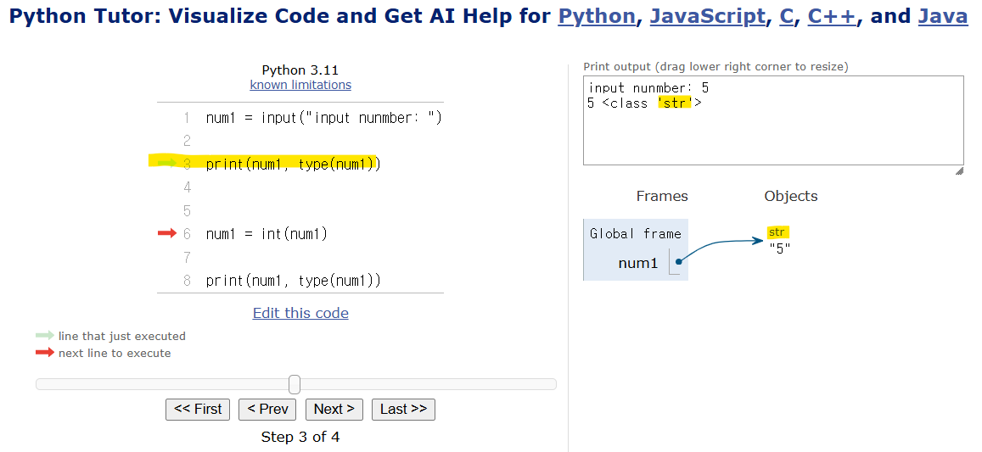The image size is (982, 452).
Task: Click code line 6 num1 = int(num1)
Action: coord(267,234)
